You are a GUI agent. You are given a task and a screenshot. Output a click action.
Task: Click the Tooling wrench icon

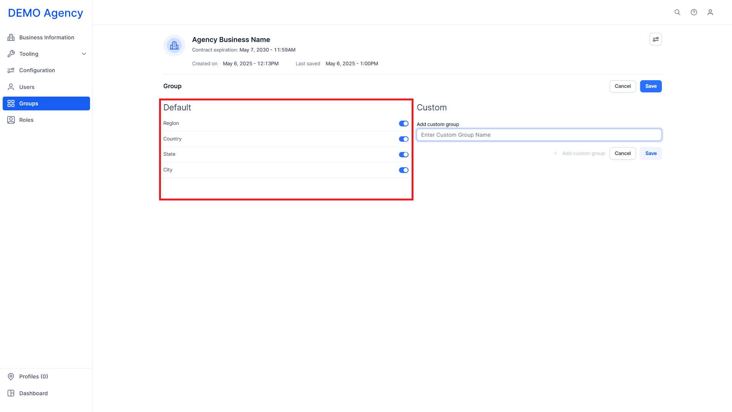pos(11,54)
